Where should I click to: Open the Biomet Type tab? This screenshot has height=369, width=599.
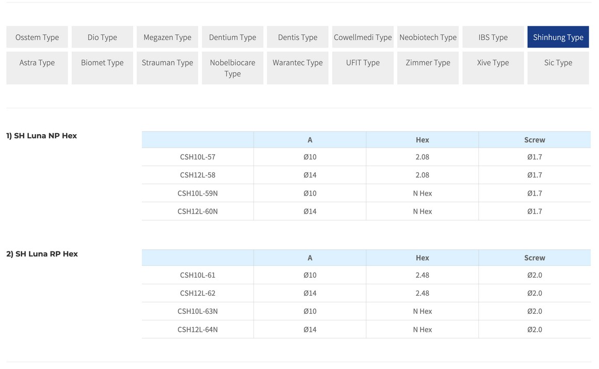pyautogui.click(x=102, y=63)
